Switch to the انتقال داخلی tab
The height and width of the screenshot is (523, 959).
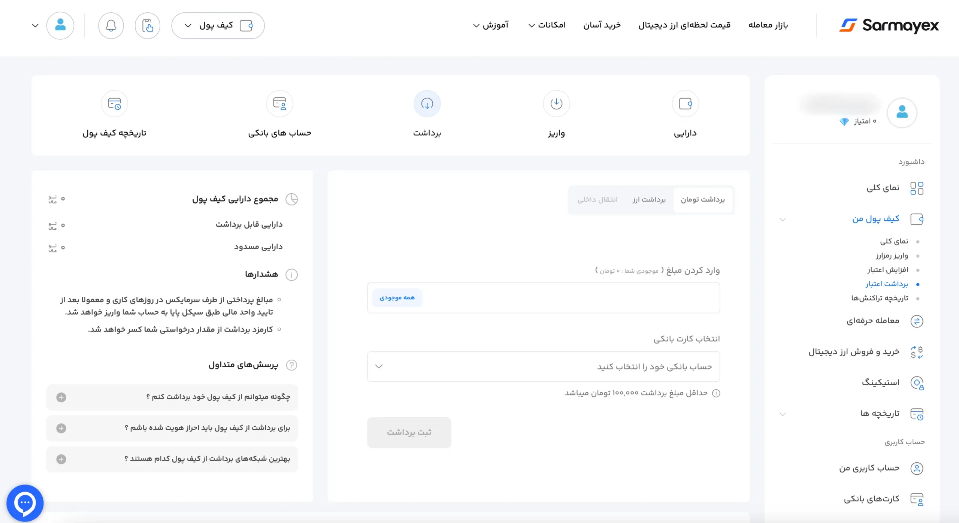pyautogui.click(x=597, y=199)
